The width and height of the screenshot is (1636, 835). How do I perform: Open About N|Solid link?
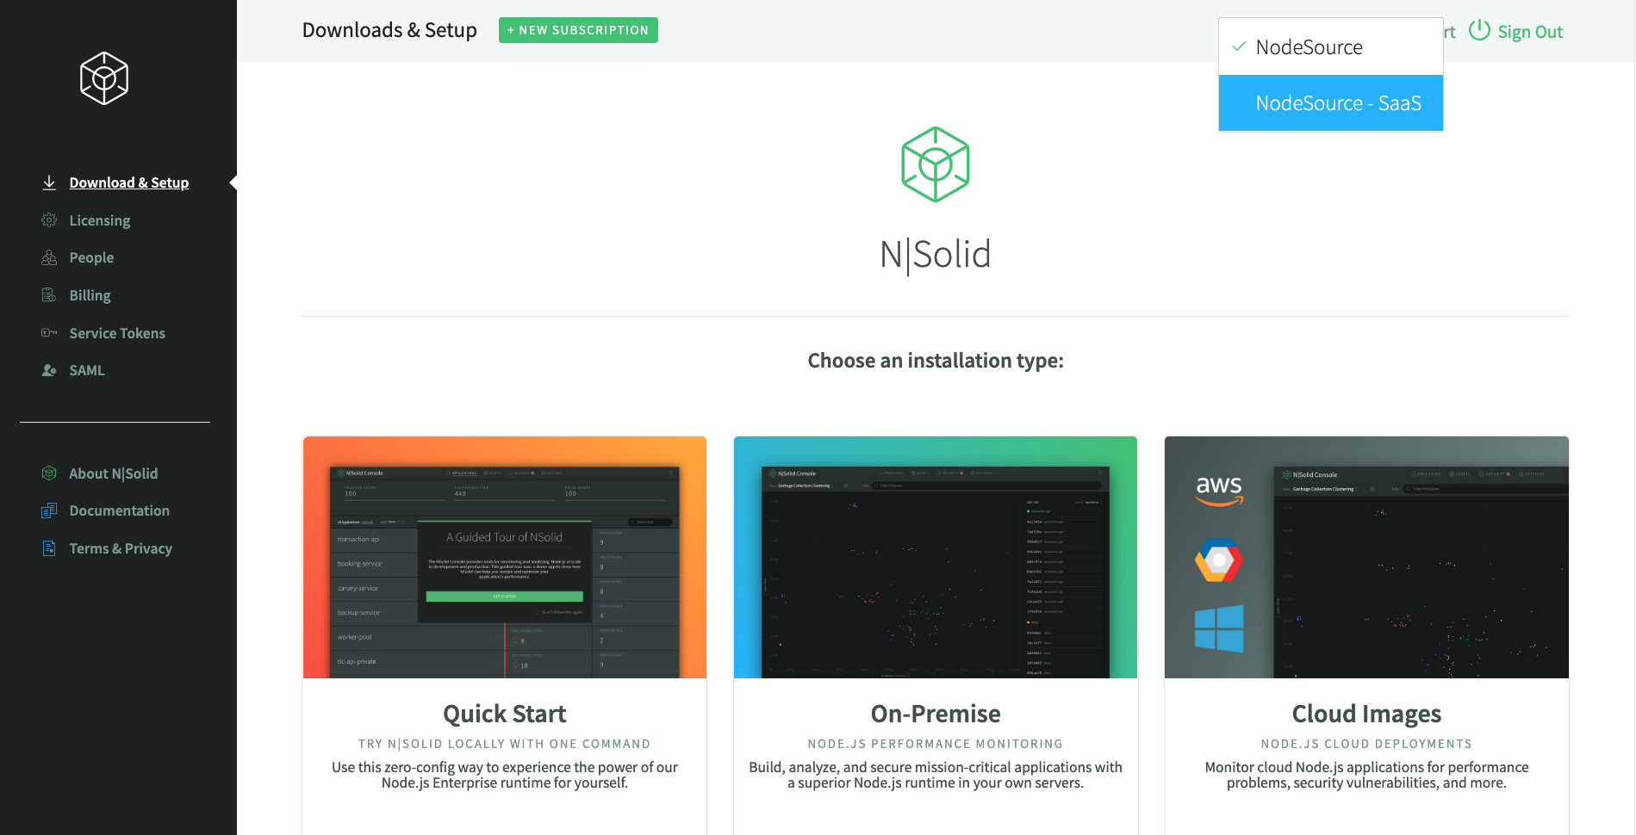(114, 473)
